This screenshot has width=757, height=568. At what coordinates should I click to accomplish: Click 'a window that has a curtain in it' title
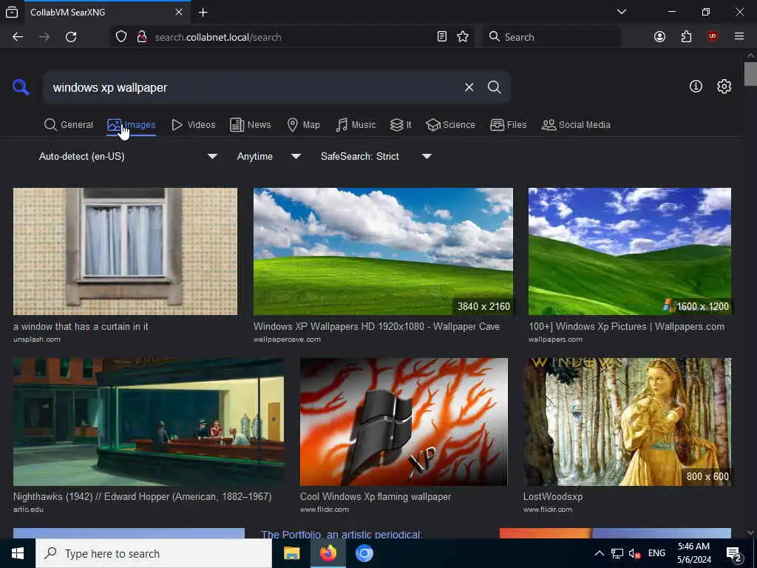point(81,326)
